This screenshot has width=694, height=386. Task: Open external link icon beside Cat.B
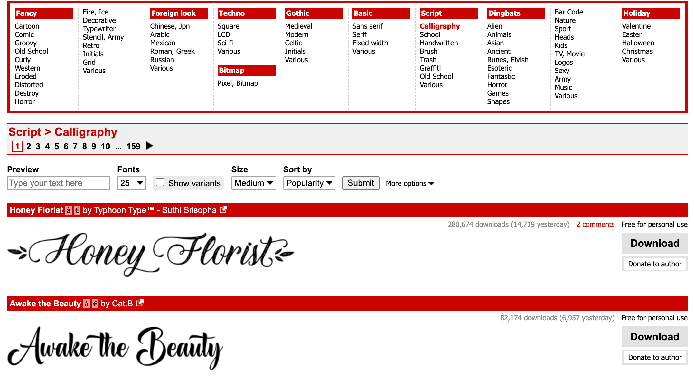(x=140, y=304)
